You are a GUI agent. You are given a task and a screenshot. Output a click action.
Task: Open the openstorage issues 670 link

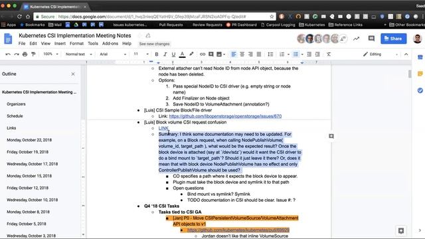[225, 116]
